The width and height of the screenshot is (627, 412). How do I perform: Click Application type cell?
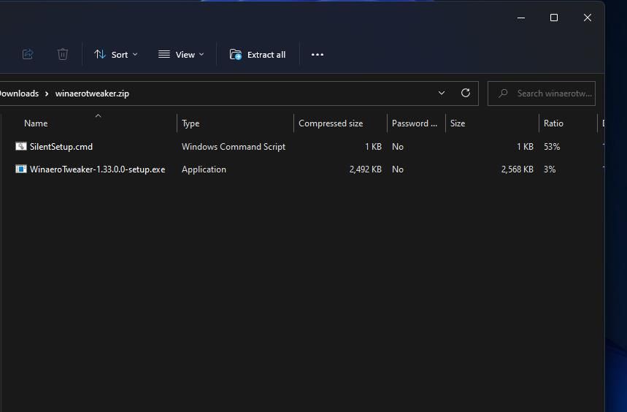coord(204,169)
